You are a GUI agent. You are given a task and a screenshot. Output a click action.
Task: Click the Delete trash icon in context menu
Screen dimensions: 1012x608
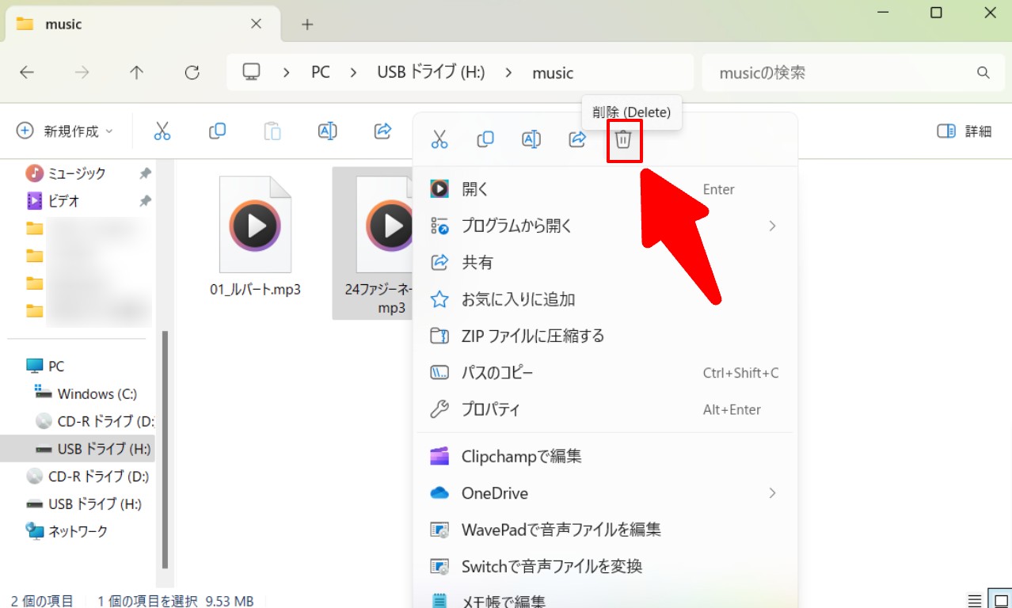(x=623, y=140)
